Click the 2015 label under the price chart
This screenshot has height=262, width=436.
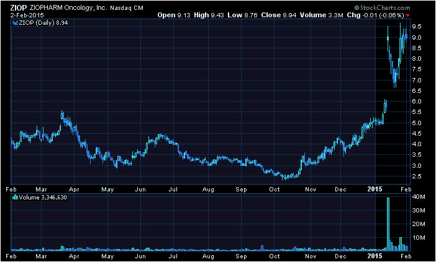coord(376,190)
